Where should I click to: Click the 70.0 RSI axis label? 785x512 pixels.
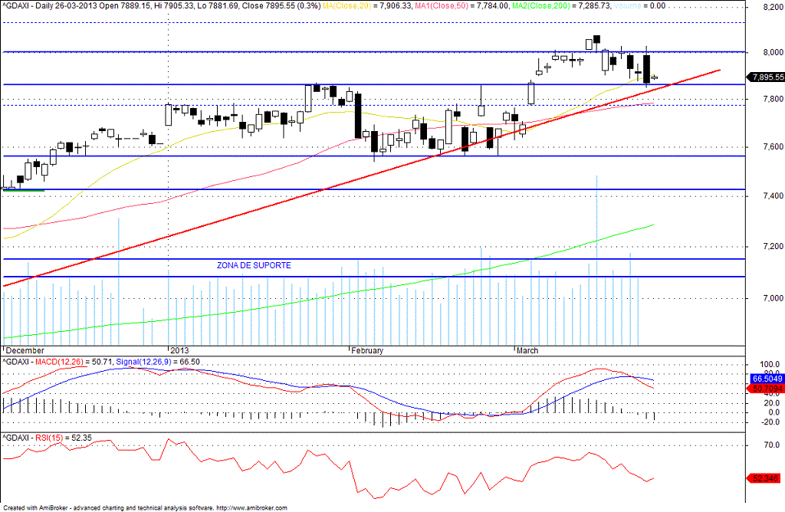click(x=771, y=445)
